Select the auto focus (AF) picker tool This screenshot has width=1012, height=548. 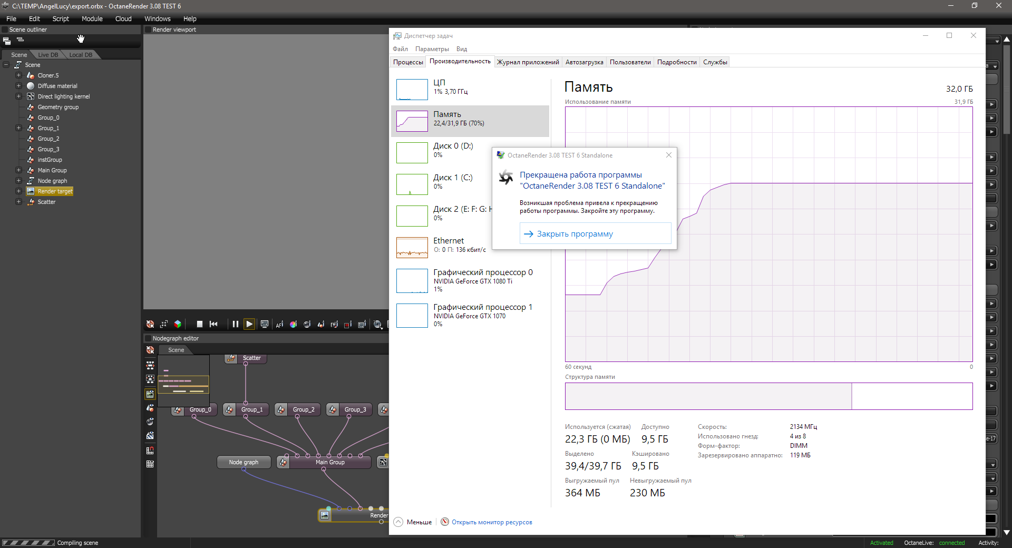coord(279,324)
